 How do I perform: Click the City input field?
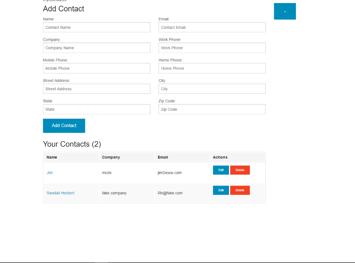coord(212,89)
